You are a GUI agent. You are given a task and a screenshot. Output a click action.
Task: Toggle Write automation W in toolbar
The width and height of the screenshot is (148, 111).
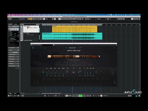[40, 19]
